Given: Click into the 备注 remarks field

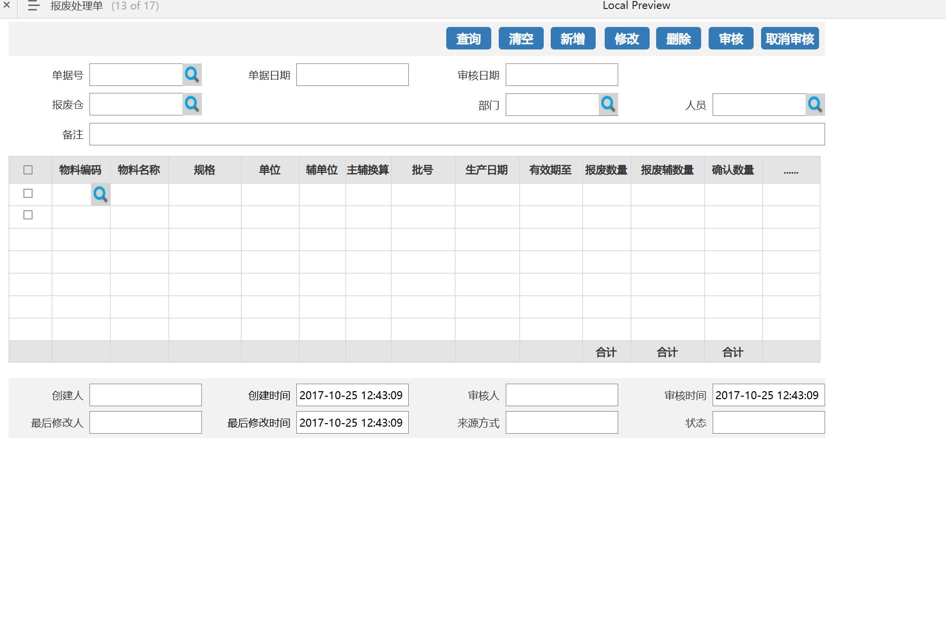Looking at the screenshot, I should pyautogui.click(x=457, y=134).
